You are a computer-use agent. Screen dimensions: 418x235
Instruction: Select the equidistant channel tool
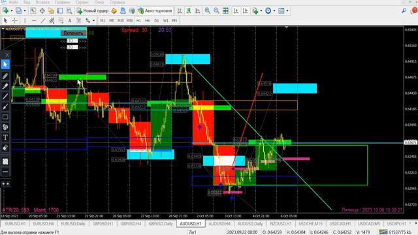[x=52, y=20]
